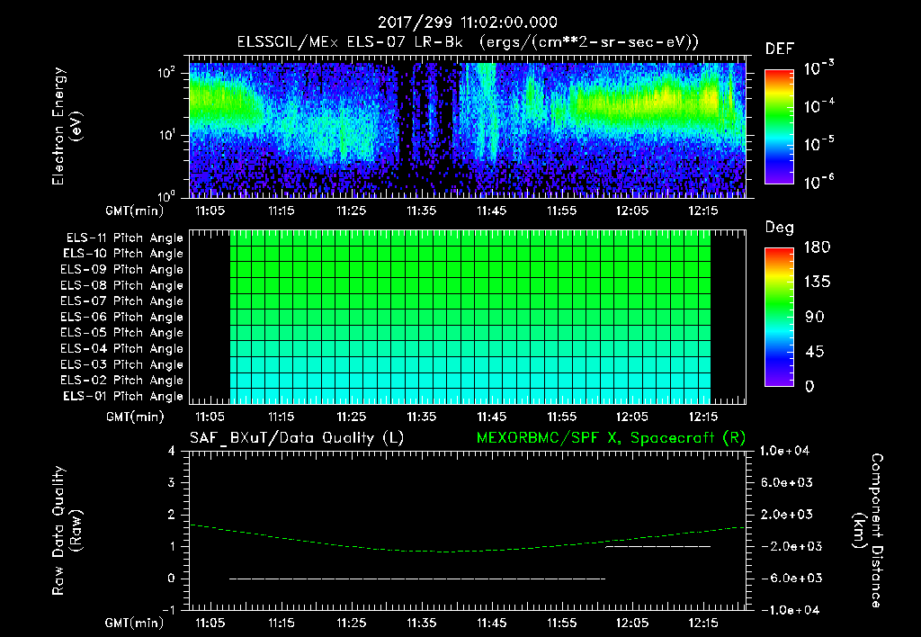
Task: Select the plot title 2017/299 11:02:00.000
Action: pos(467,22)
